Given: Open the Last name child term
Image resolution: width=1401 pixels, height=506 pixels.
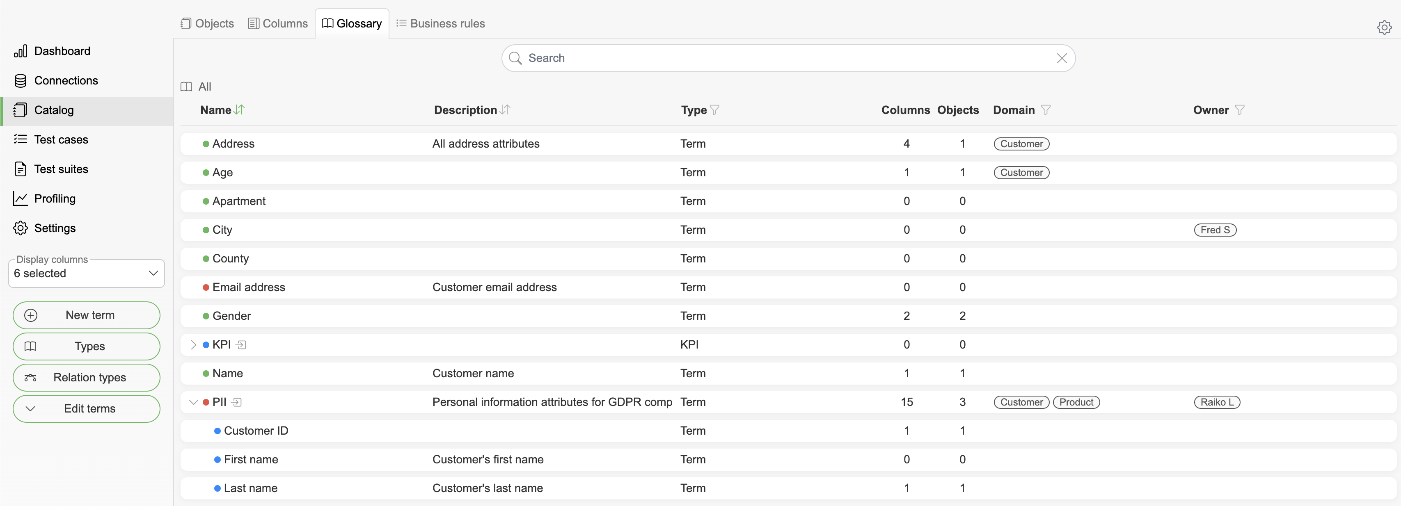Looking at the screenshot, I should (251, 489).
